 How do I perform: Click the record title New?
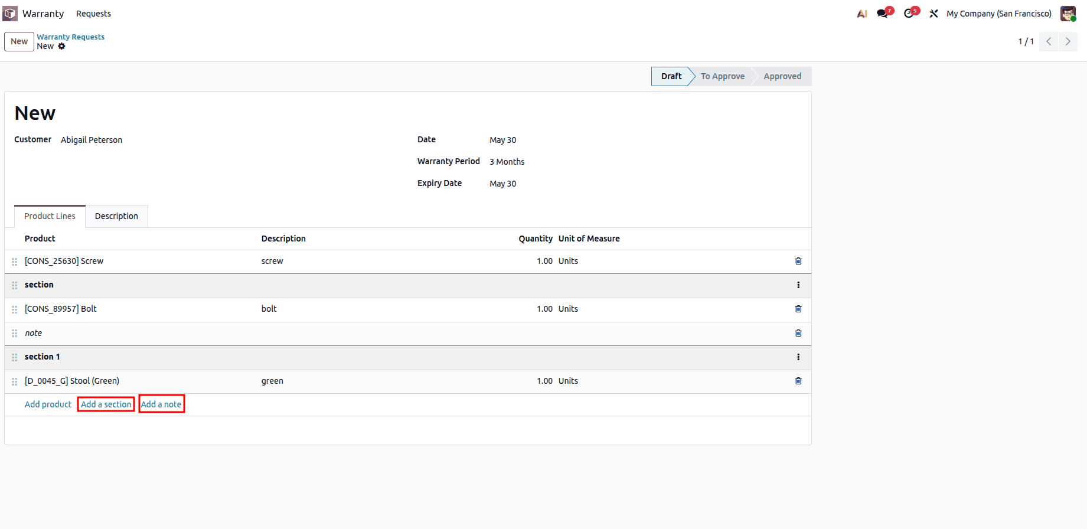tap(35, 113)
